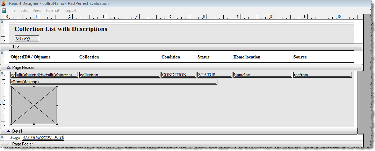
Task: Select the Page Header band bar
Action: tap(181, 67)
